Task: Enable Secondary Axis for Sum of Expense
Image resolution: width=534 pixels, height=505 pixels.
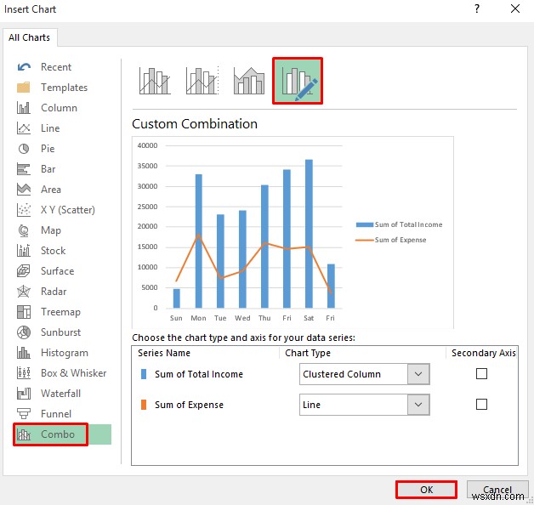Action: click(481, 405)
